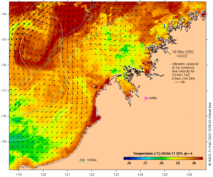
Task: Click the IMOS copyright timestamp text
Action: pos(210,134)
